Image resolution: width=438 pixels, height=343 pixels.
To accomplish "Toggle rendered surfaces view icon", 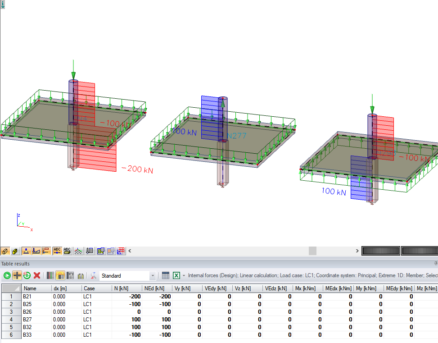I will click(x=15, y=251).
